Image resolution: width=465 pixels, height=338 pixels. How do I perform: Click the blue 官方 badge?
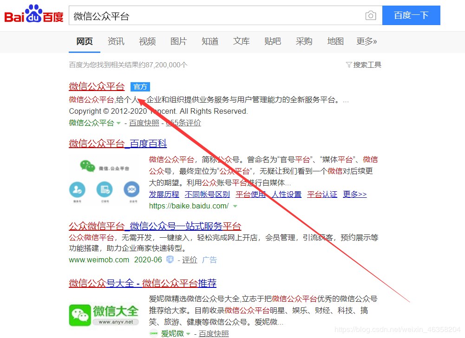point(140,87)
